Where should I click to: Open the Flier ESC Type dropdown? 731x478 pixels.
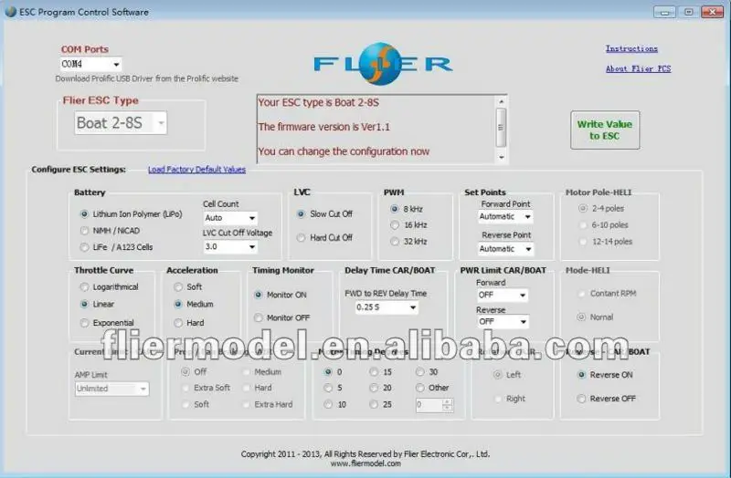pos(121,123)
